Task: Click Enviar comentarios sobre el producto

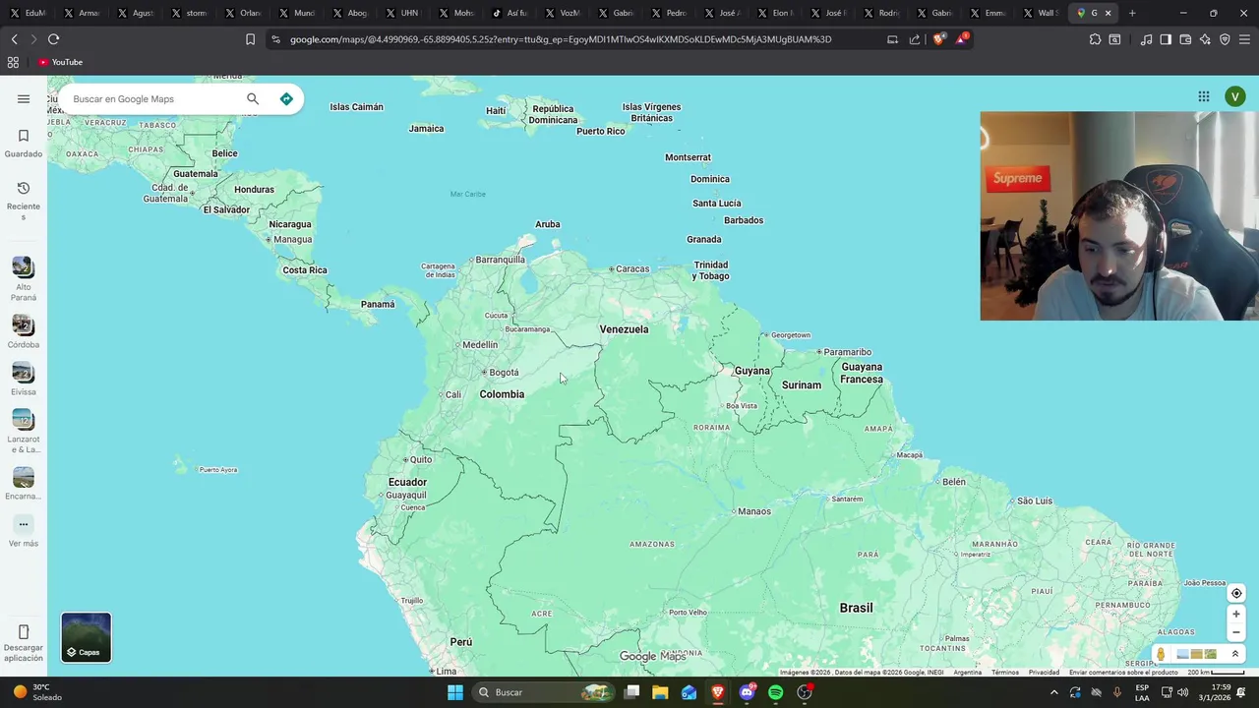Action: [x=1123, y=673]
